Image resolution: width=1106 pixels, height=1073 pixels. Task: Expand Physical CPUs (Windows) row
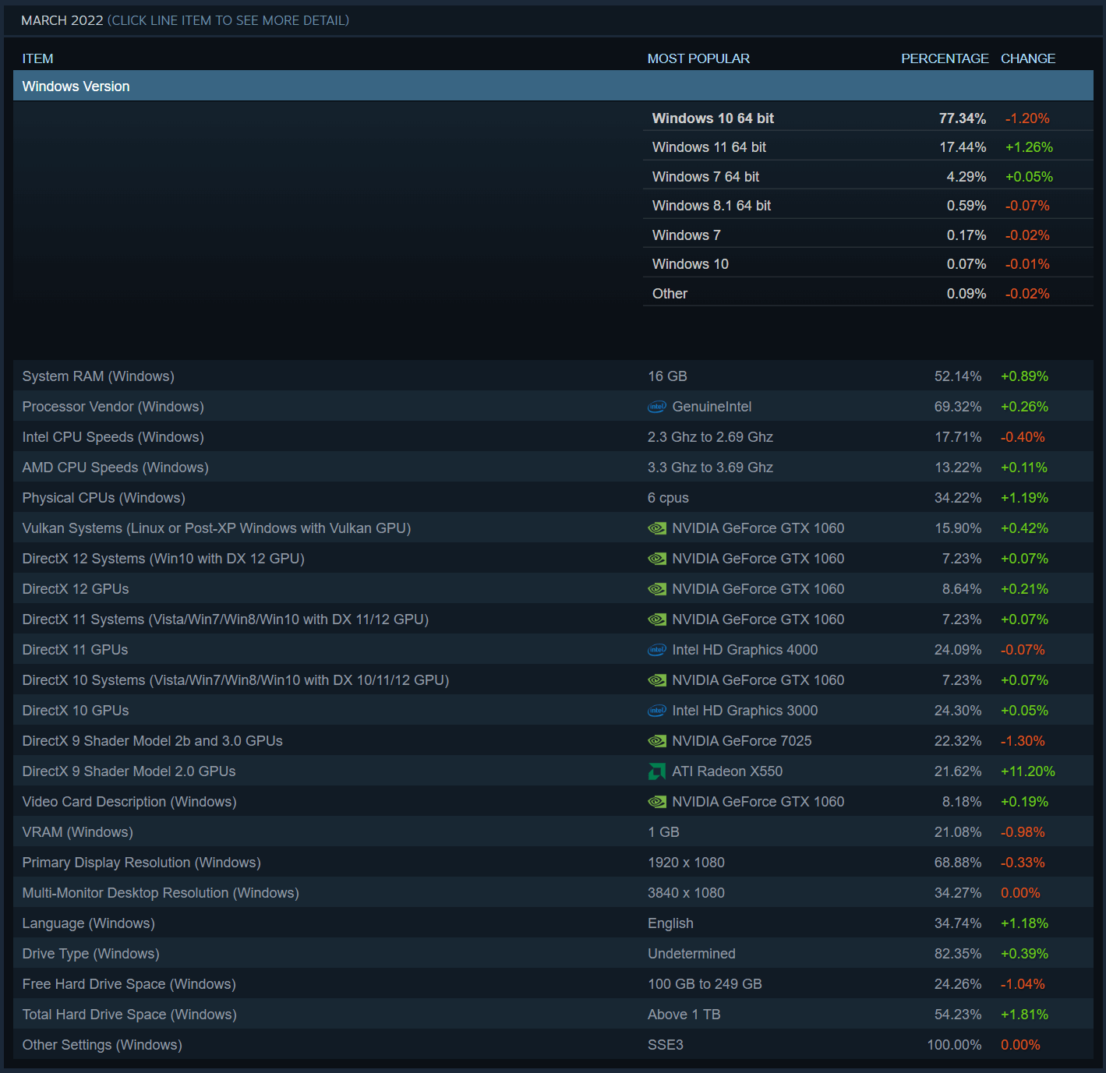click(553, 497)
